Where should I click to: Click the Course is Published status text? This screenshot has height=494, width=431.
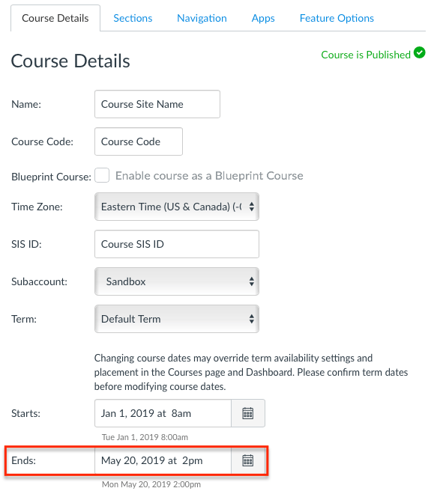[x=366, y=55]
